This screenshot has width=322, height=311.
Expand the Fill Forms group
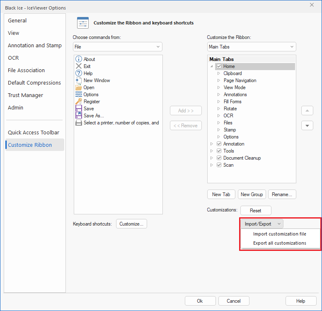click(219, 102)
